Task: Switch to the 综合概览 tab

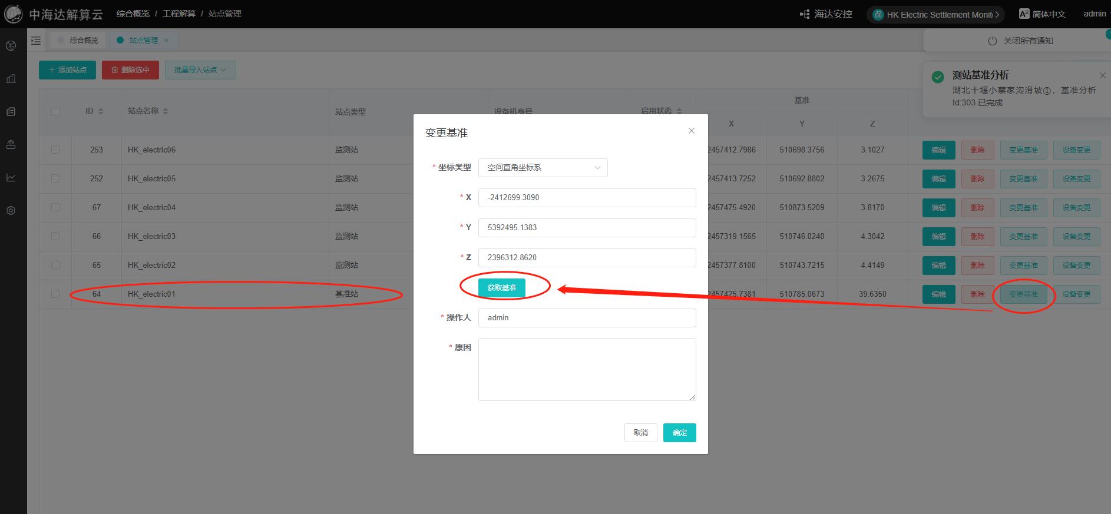Action: click(x=78, y=41)
